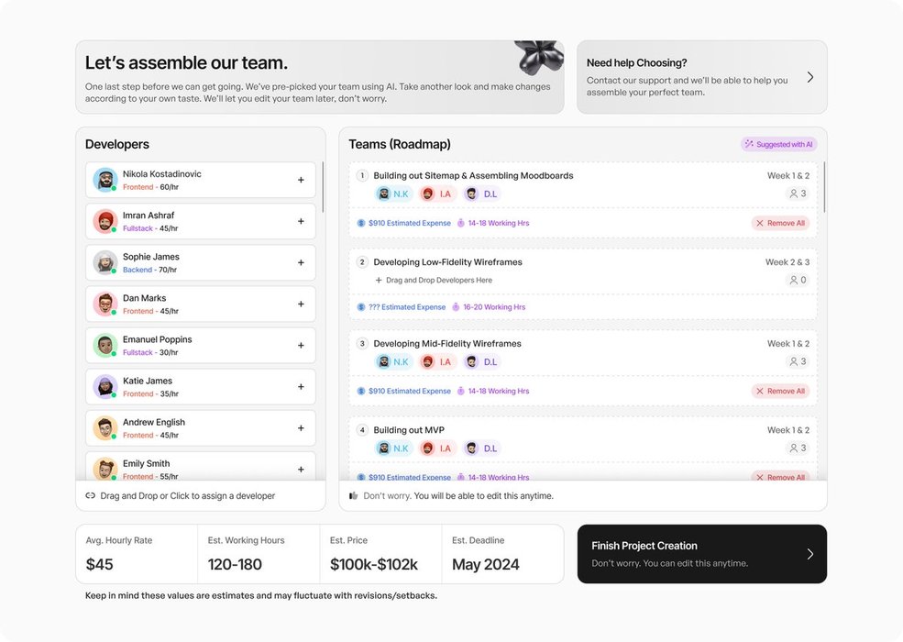Click the Teams Roadmap scrollbar
This screenshot has height=642, width=903.
coord(825,187)
